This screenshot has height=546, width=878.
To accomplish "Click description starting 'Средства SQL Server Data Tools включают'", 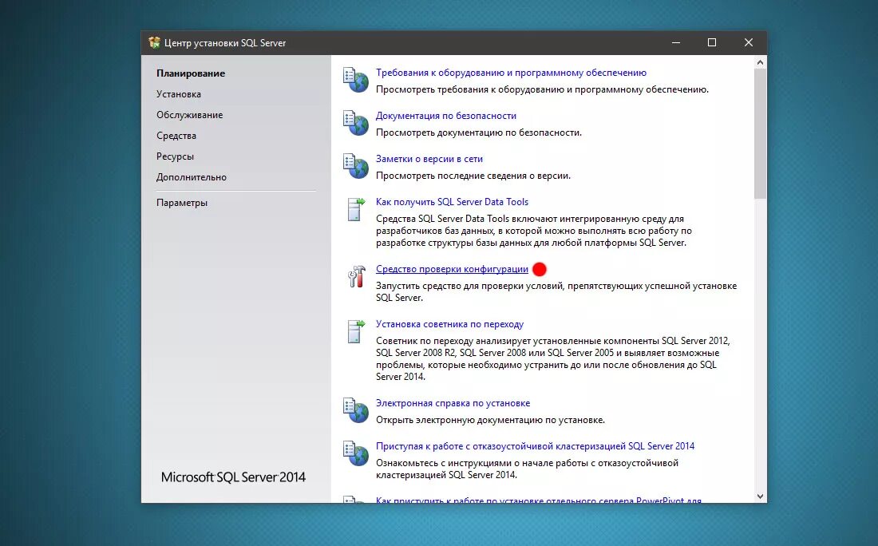I will (x=534, y=231).
